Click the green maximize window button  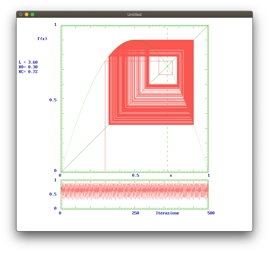(33, 14)
